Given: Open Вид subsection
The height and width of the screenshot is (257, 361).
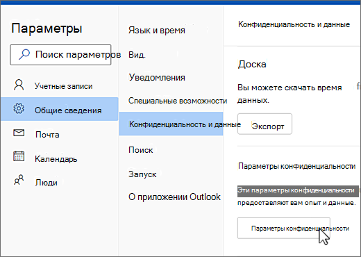Looking at the screenshot, I should point(137,55).
